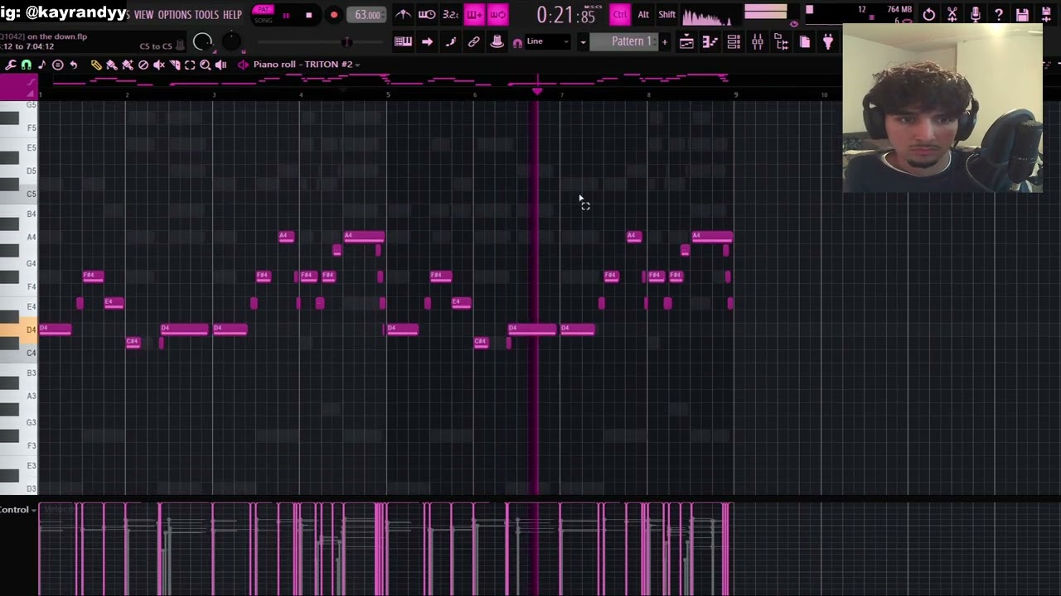Stop playback with the stop button
Image resolution: width=1061 pixels, height=596 pixels.
pos(308,15)
